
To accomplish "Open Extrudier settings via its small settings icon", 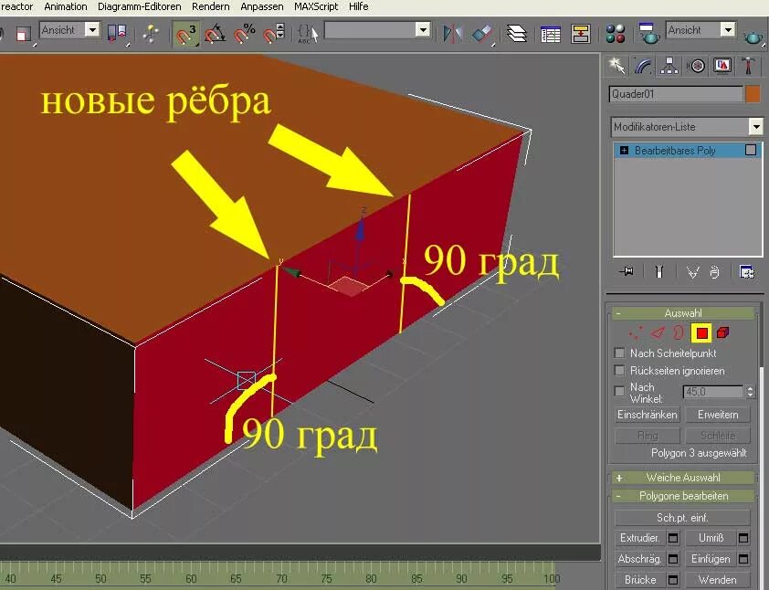I will (671, 538).
